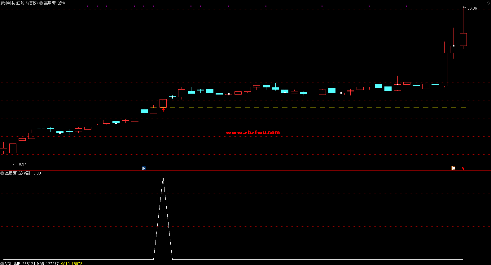Click the 财 financial report icon
This screenshot has width=491, height=265.
click(x=144, y=168)
